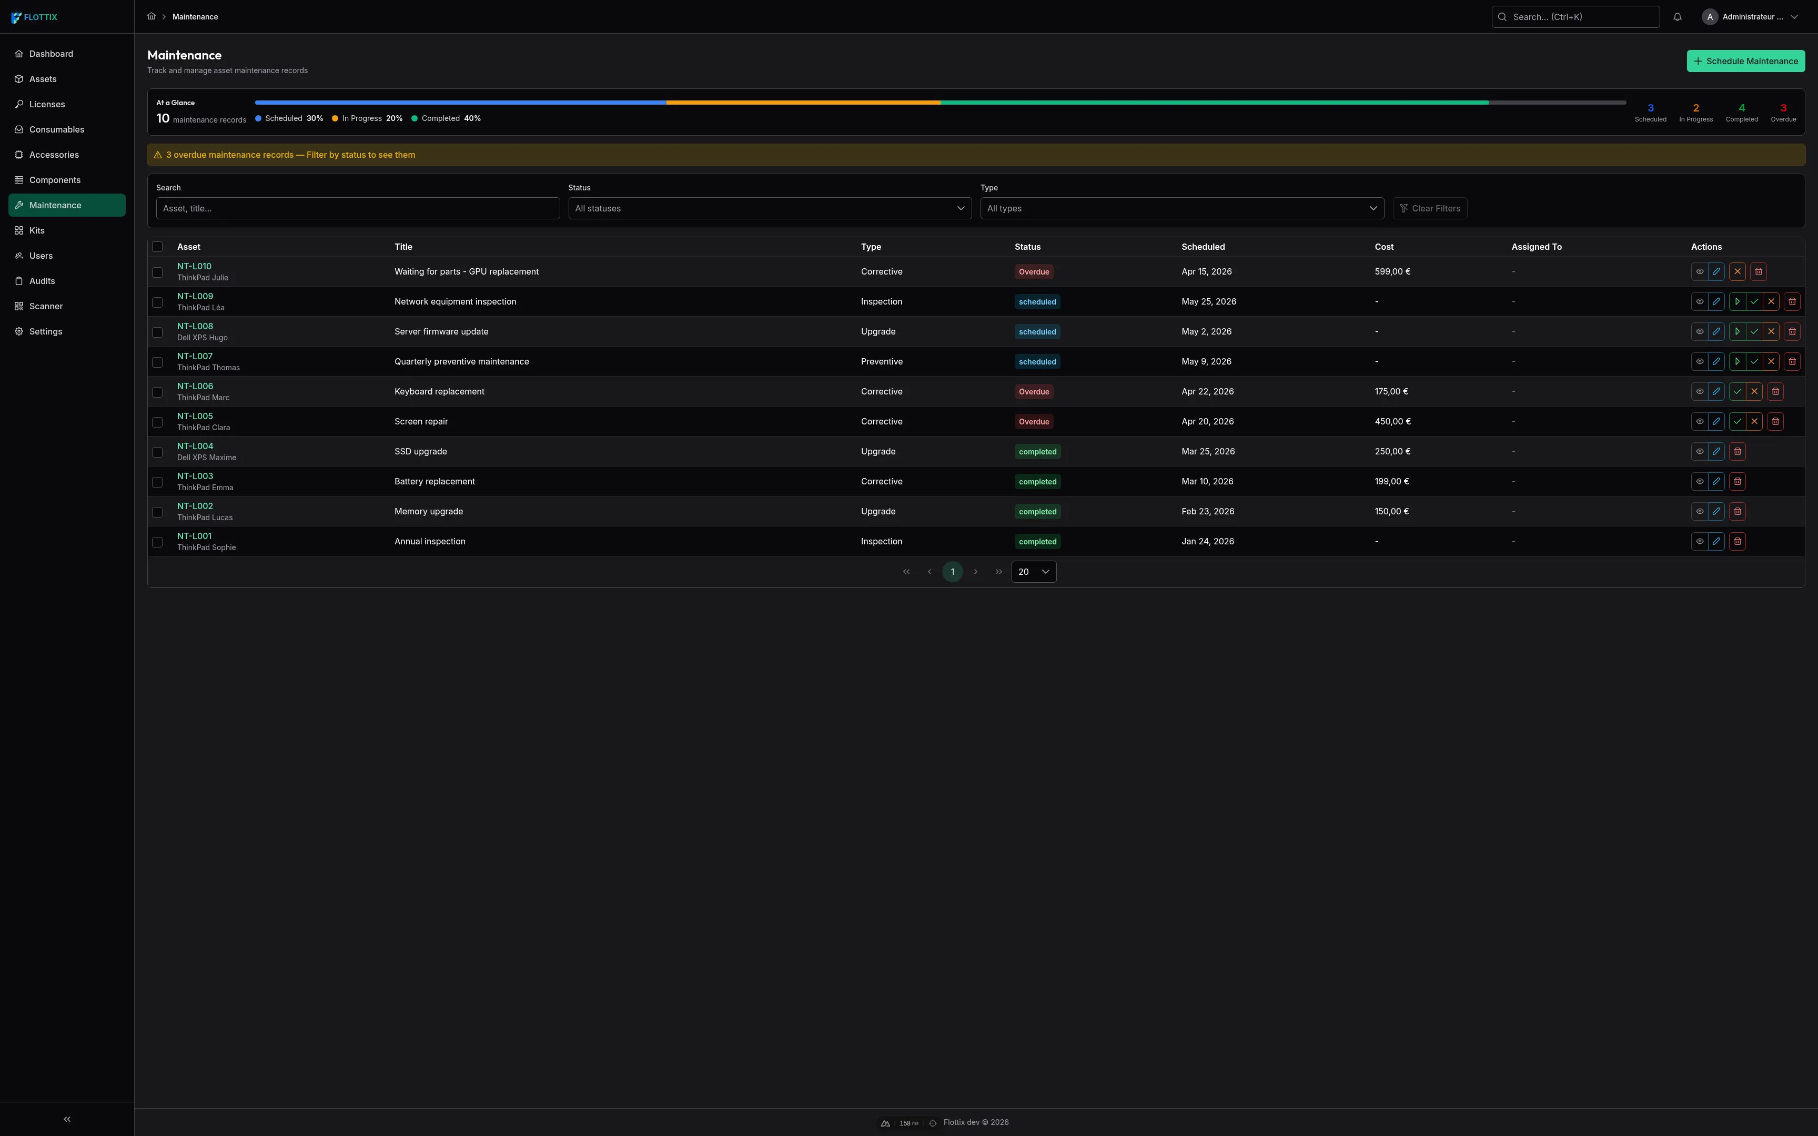This screenshot has width=1818, height=1136.
Task: Delete the Quarterly preventive maintenance record
Action: click(1792, 361)
